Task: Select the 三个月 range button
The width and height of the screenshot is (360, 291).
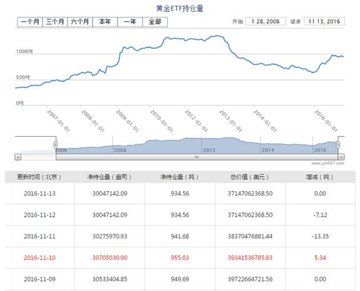Action: pyautogui.click(x=55, y=22)
